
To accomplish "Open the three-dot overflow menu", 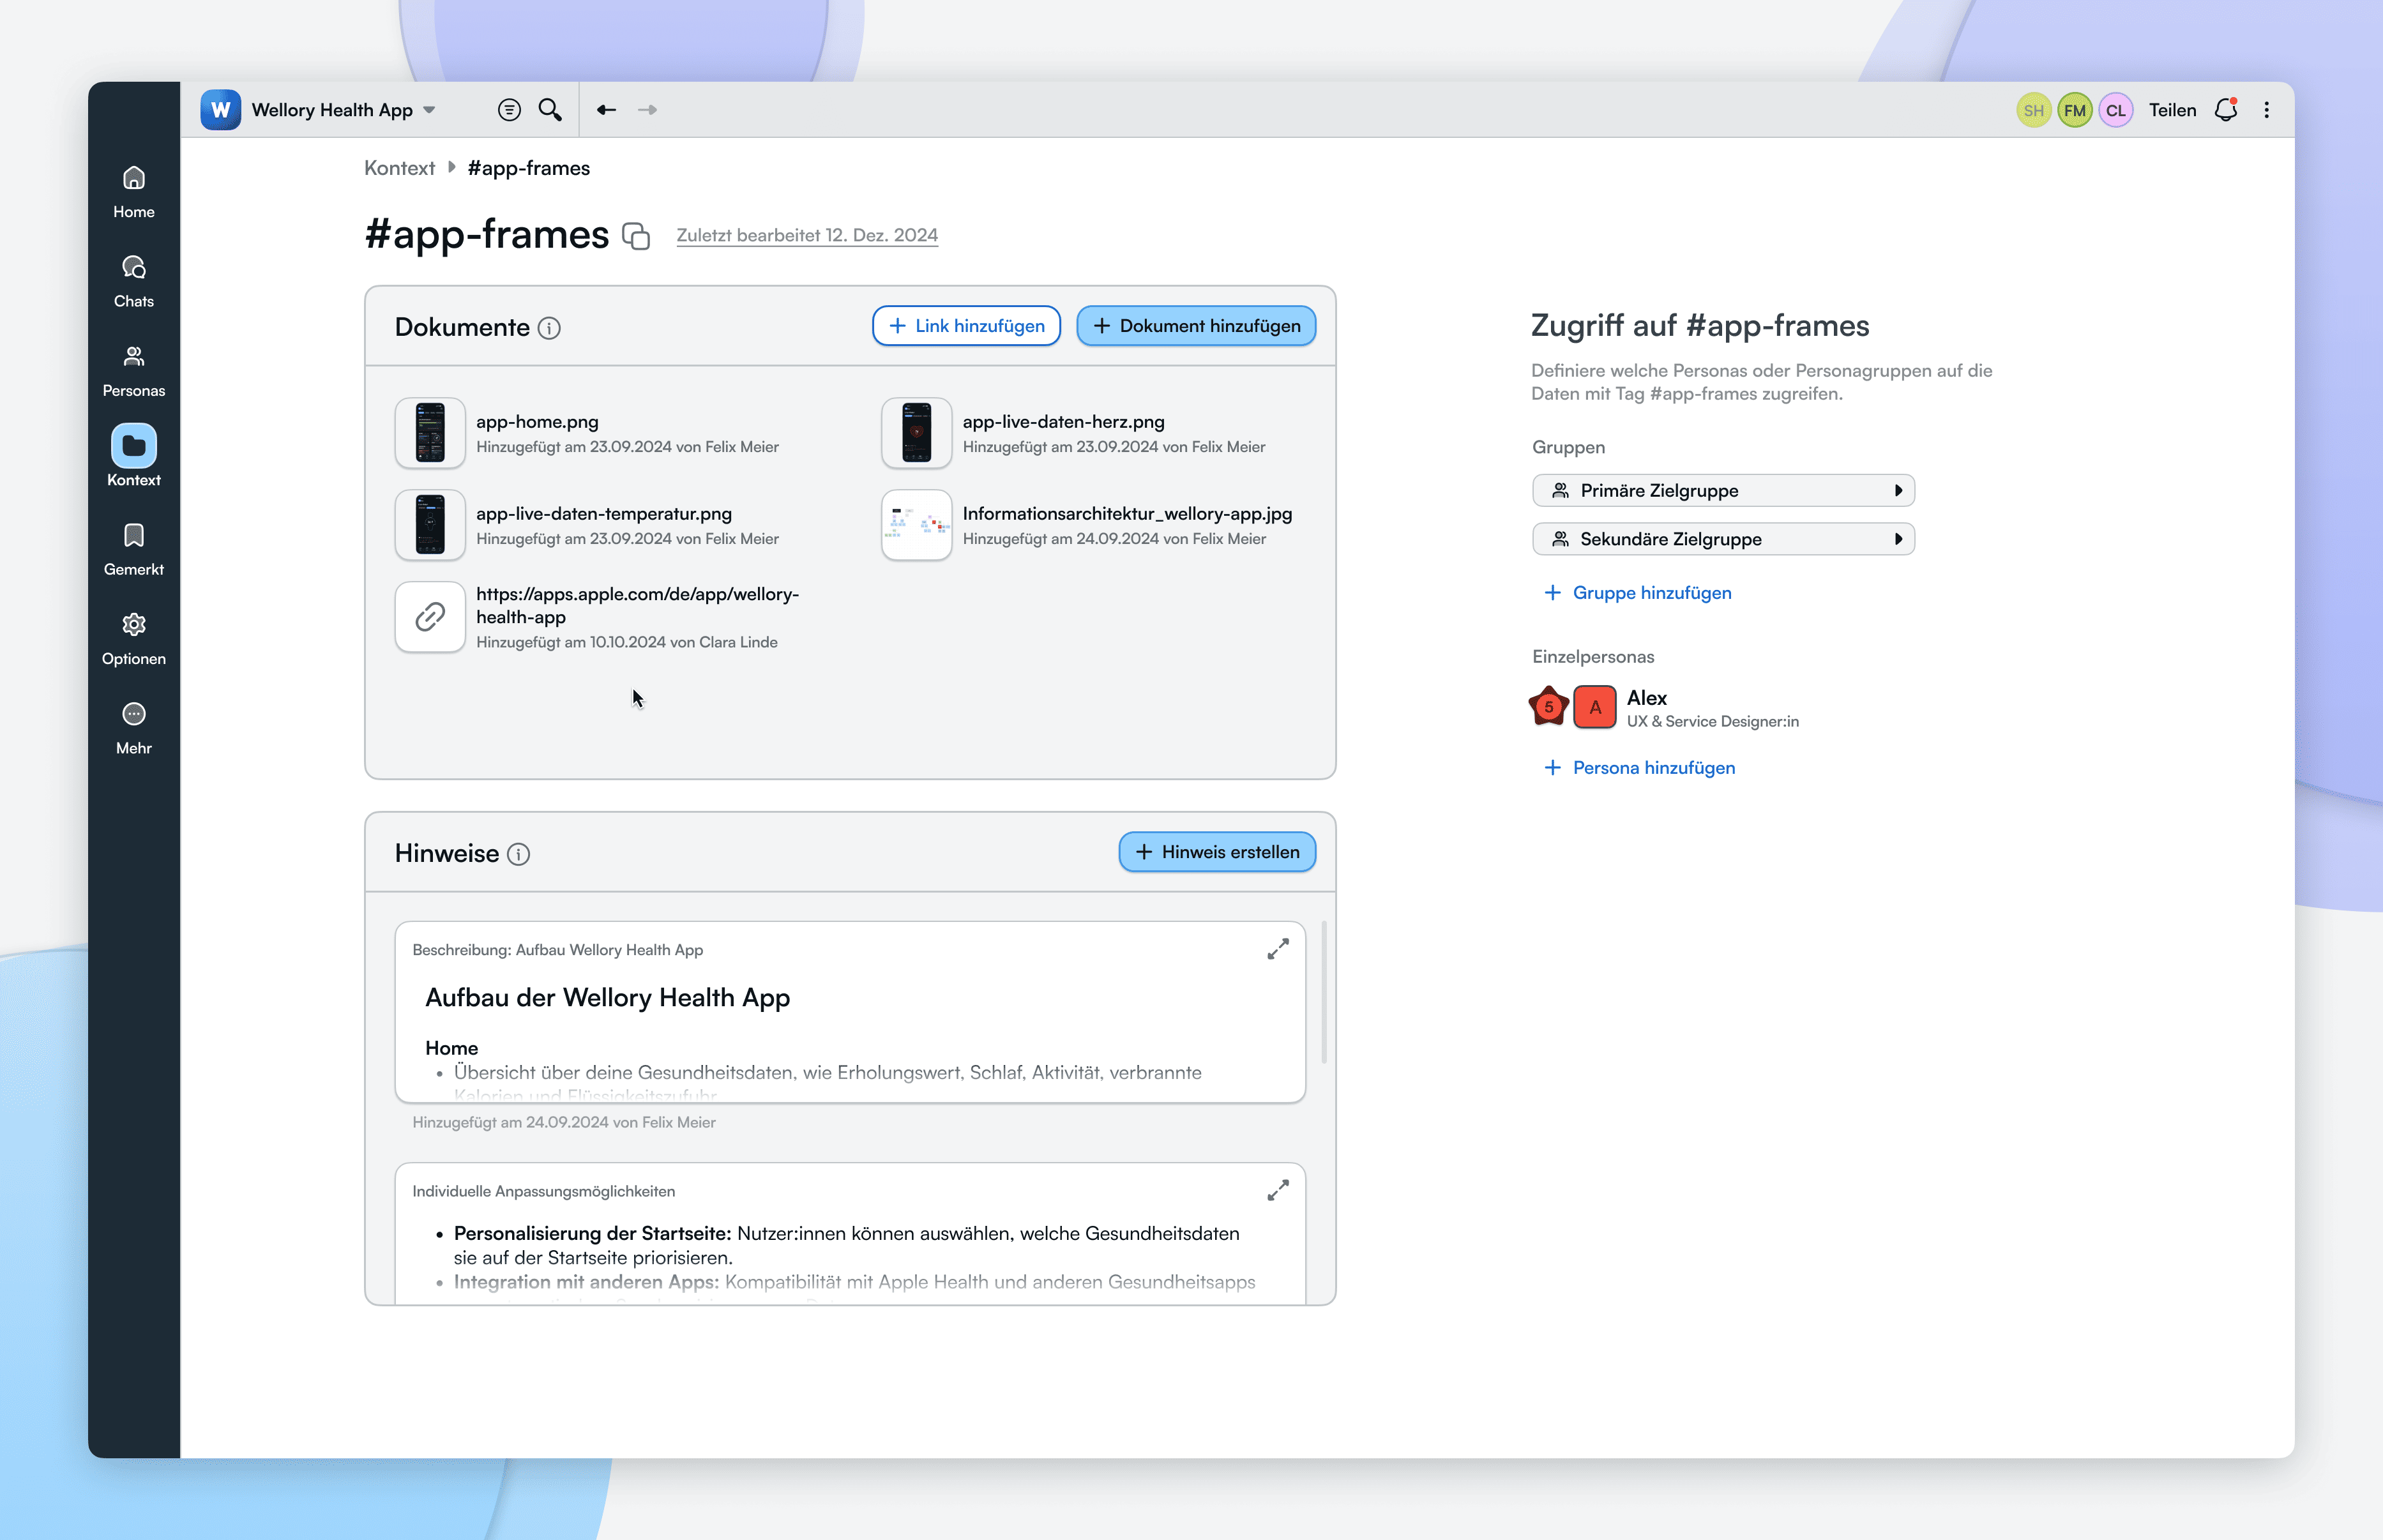I will pos(2266,110).
